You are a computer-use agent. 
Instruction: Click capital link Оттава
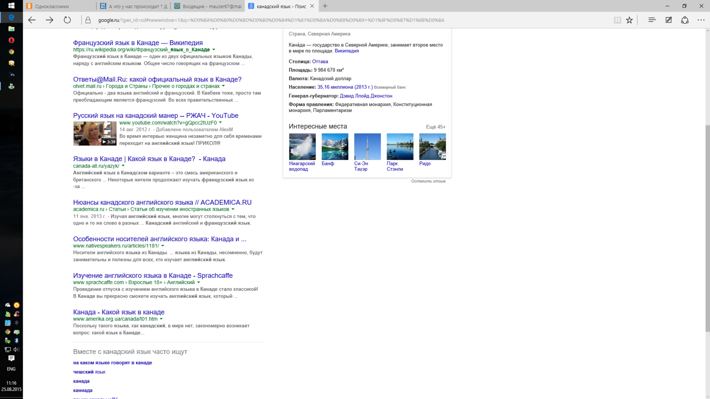click(x=320, y=62)
